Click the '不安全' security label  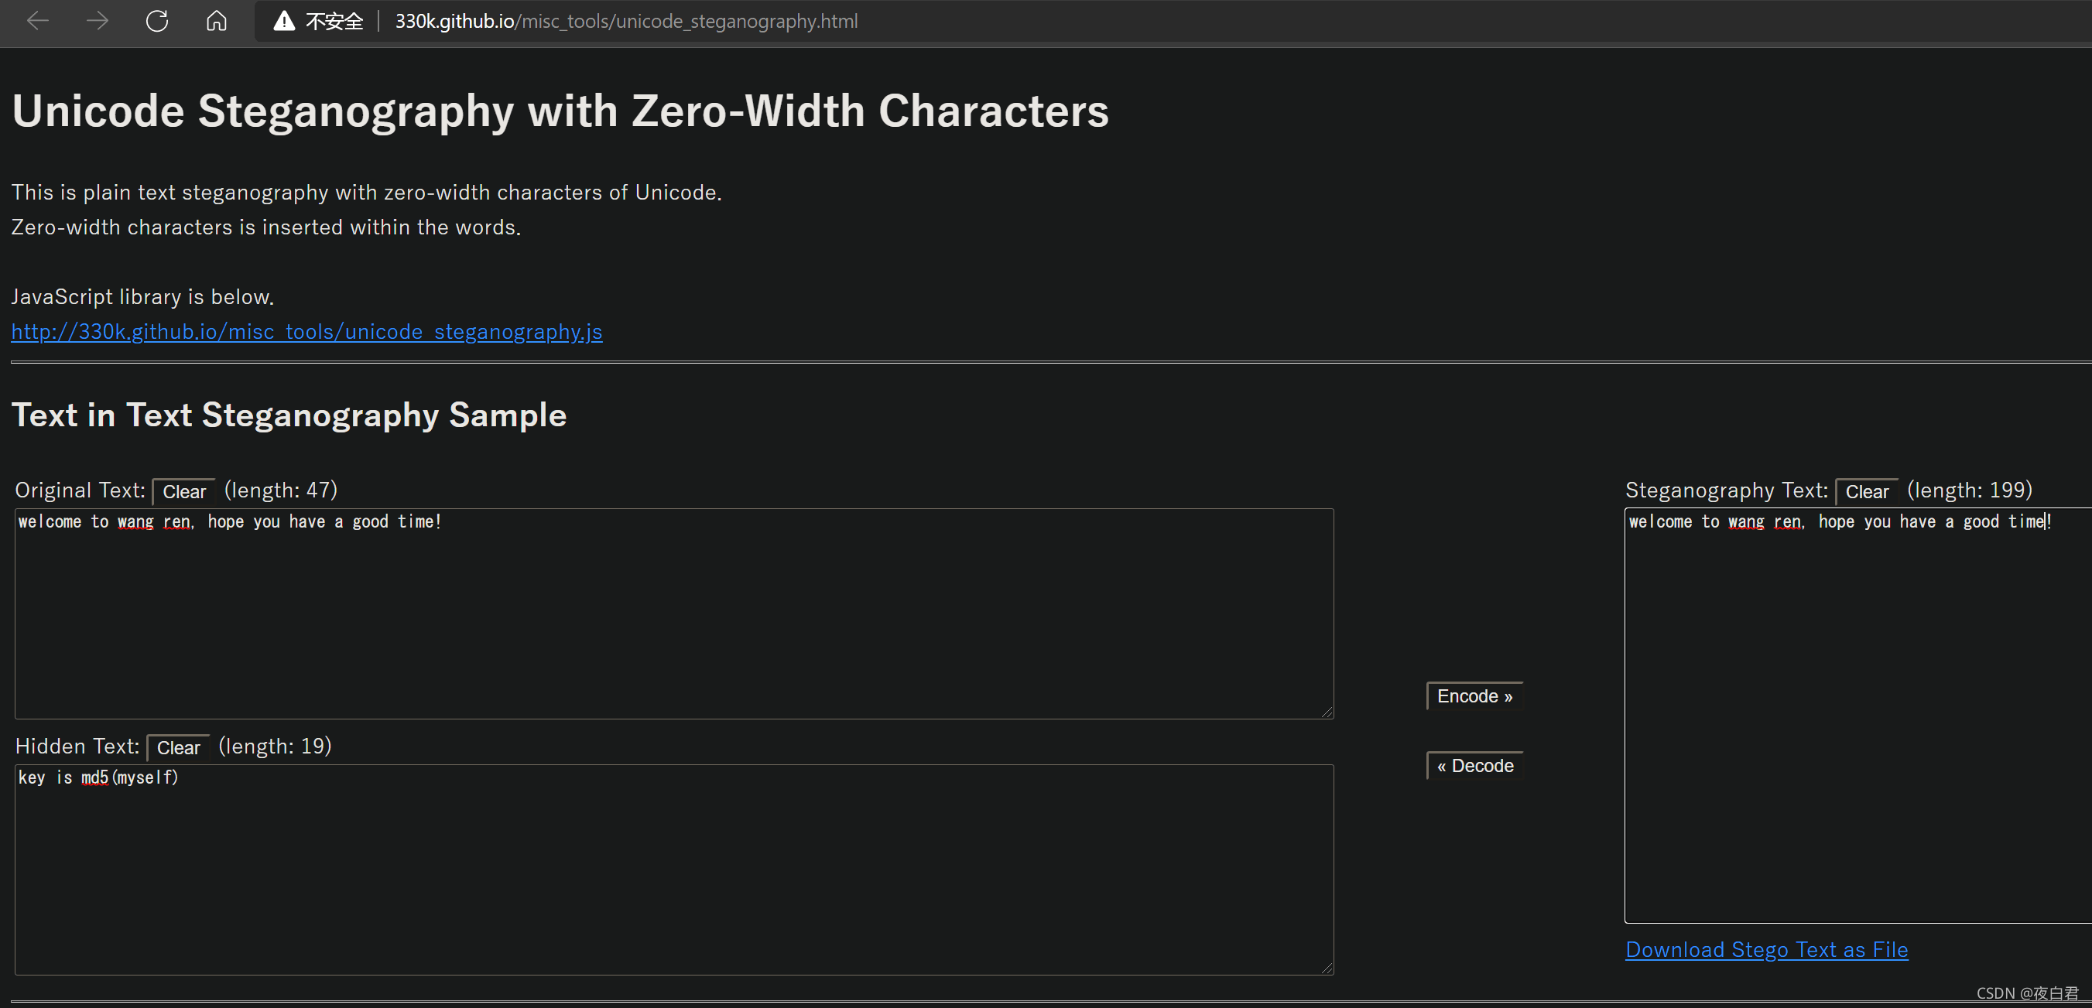click(334, 21)
